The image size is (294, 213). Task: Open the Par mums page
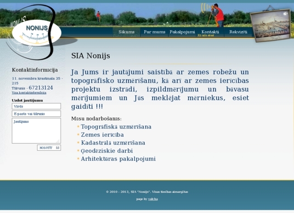154,32
